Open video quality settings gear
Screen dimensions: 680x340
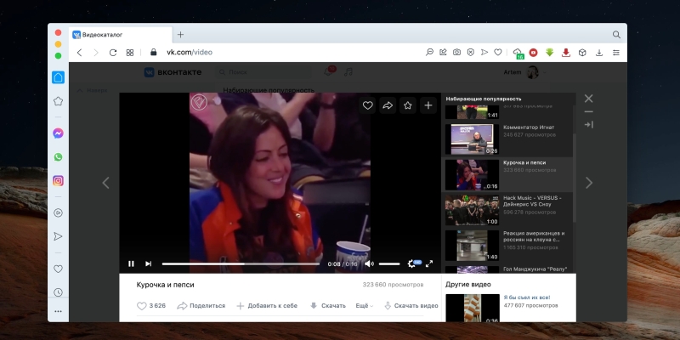[x=411, y=263]
